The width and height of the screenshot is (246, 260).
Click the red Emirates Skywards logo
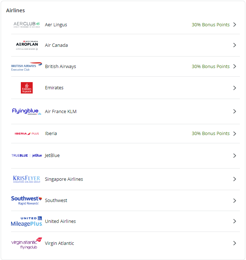point(27,88)
